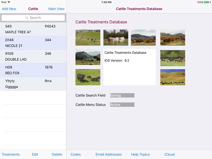Select the H09 Red Fox row
Viewport: 212px width, 159px height.
pyautogui.click(x=33, y=70)
